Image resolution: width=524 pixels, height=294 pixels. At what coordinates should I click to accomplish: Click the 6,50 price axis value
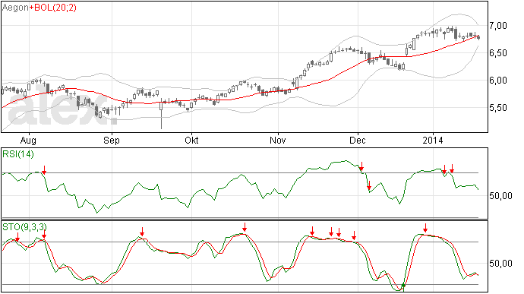pos(498,53)
